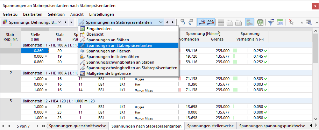Previous add-on arrow beside Spannungs-Dehnungs dropdown

[65, 22]
